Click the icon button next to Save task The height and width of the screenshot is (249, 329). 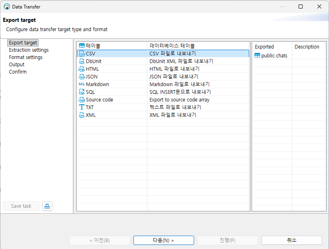click(x=47, y=206)
